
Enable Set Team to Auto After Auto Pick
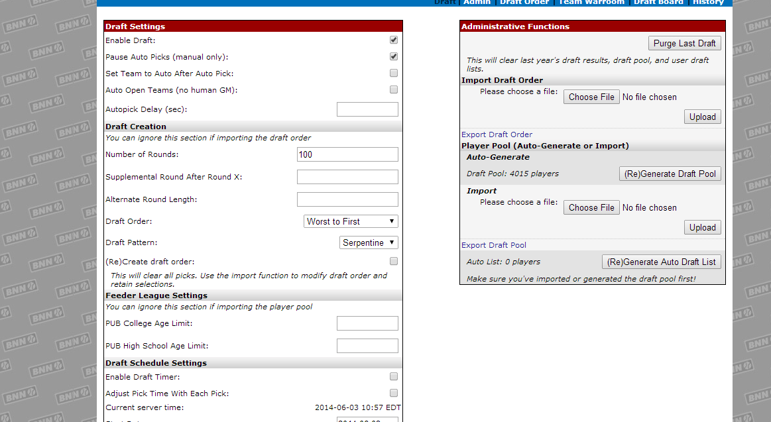[x=394, y=74]
